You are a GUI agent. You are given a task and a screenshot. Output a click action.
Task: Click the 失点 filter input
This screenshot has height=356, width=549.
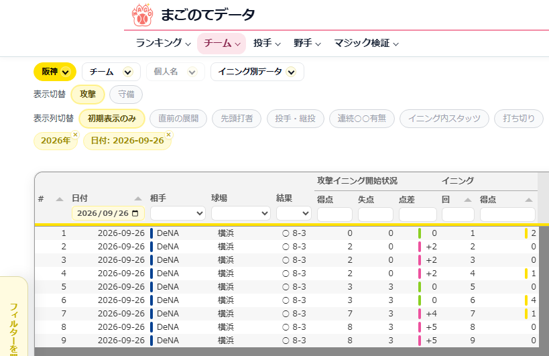click(375, 215)
